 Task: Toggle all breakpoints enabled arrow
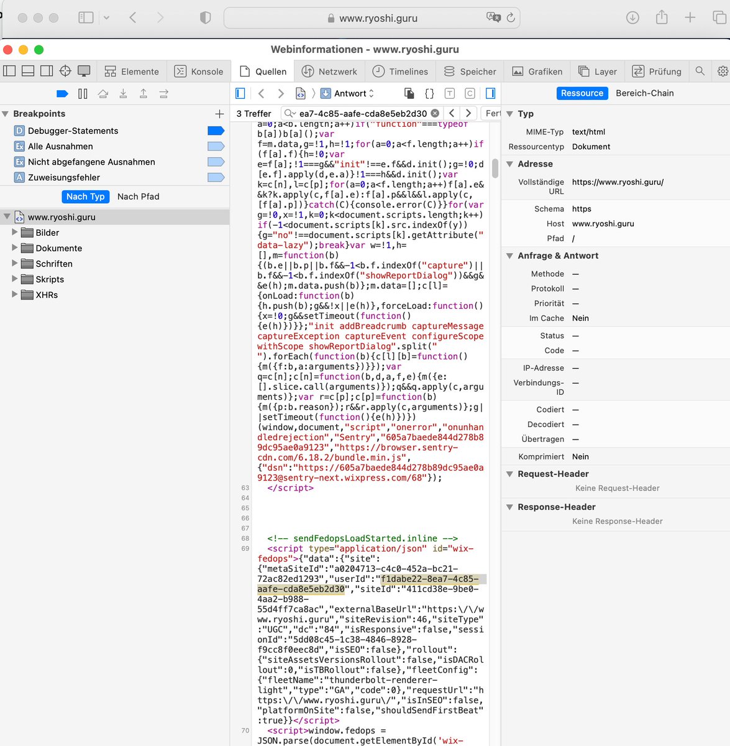(x=62, y=94)
